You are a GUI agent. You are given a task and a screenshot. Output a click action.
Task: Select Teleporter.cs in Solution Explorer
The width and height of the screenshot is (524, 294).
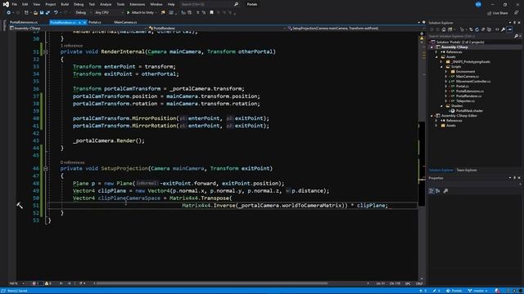tap(465, 101)
